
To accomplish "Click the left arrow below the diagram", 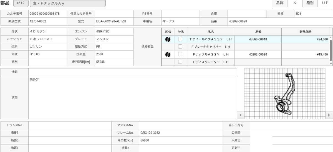I will click(241, 115).
